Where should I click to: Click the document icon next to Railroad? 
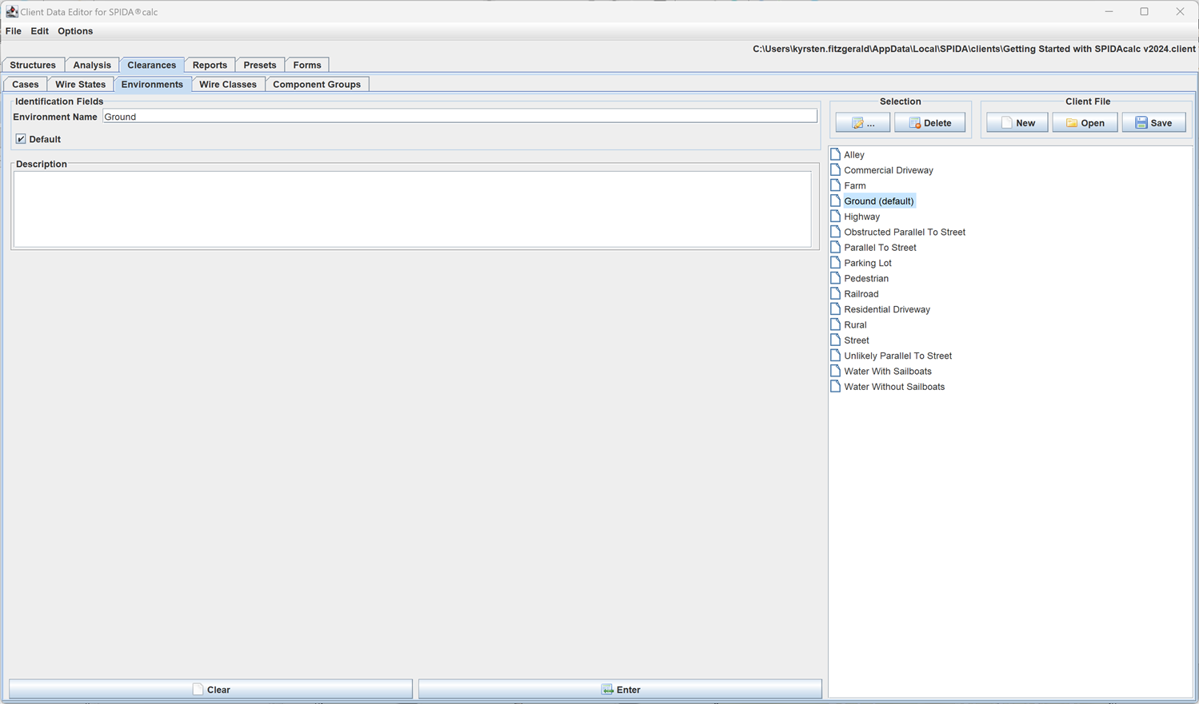click(x=835, y=294)
